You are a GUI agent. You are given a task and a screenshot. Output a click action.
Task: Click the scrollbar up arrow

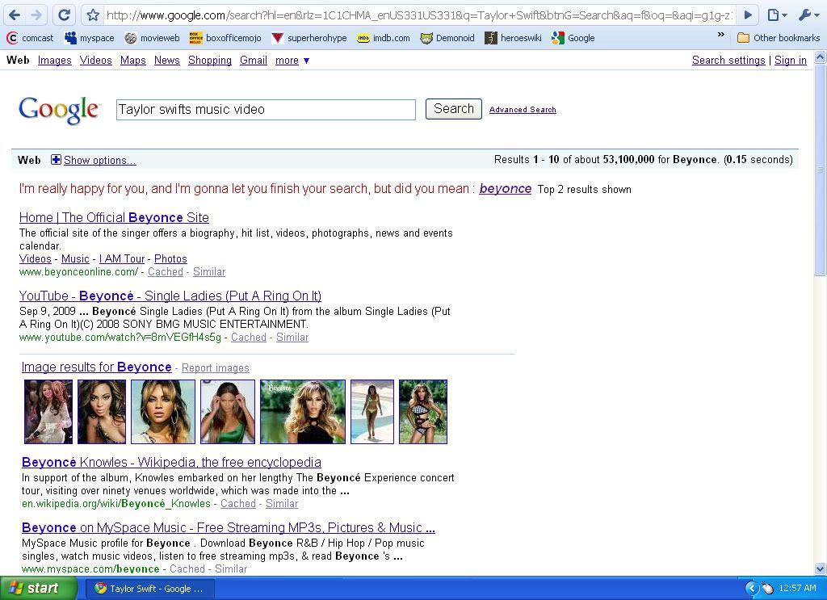click(821, 56)
